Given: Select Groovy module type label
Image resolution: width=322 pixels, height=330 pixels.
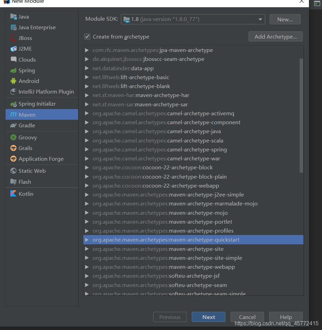Looking at the screenshot, I should point(28,137).
